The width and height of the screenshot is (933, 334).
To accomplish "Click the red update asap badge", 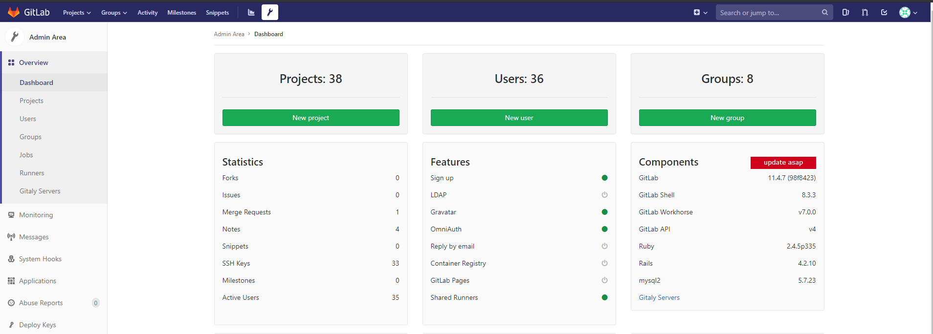I will click(x=783, y=163).
